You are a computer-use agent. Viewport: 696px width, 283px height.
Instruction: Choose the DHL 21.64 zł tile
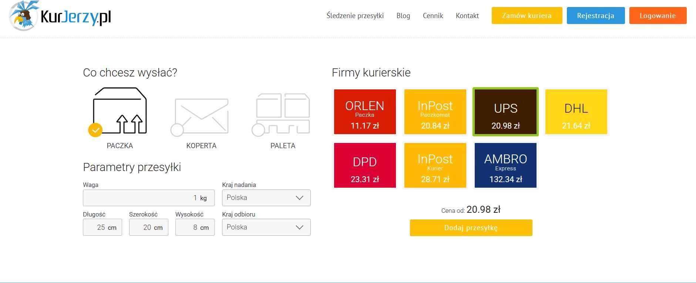click(x=576, y=112)
